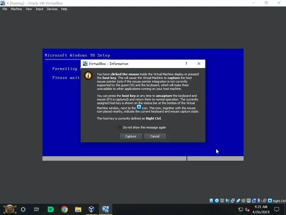The height and width of the screenshot is (215, 286).
Task: Open Cortana circle on the taskbar
Action: pyautogui.click(x=23, y=209)
